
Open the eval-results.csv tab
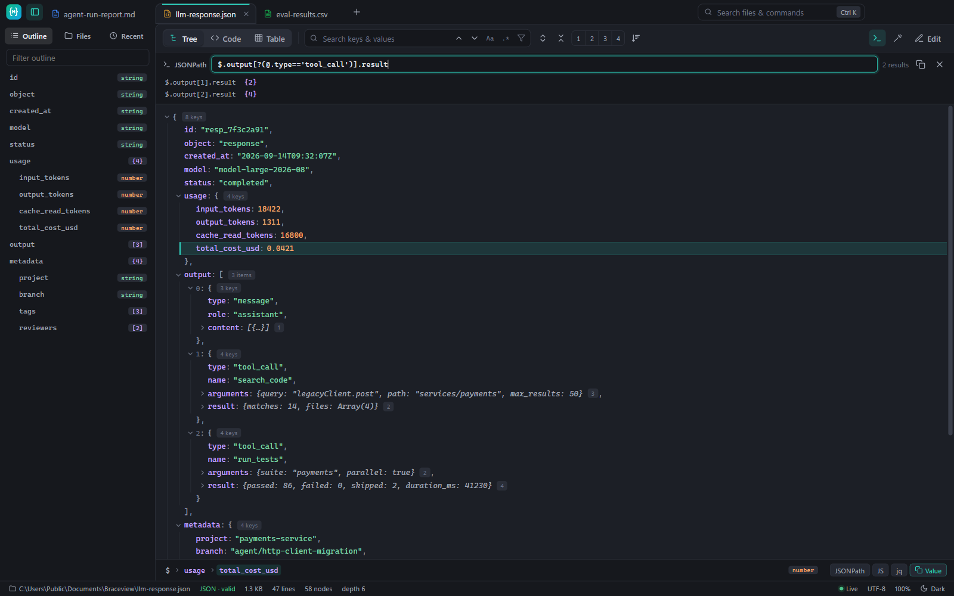click(x=296, y=14)
